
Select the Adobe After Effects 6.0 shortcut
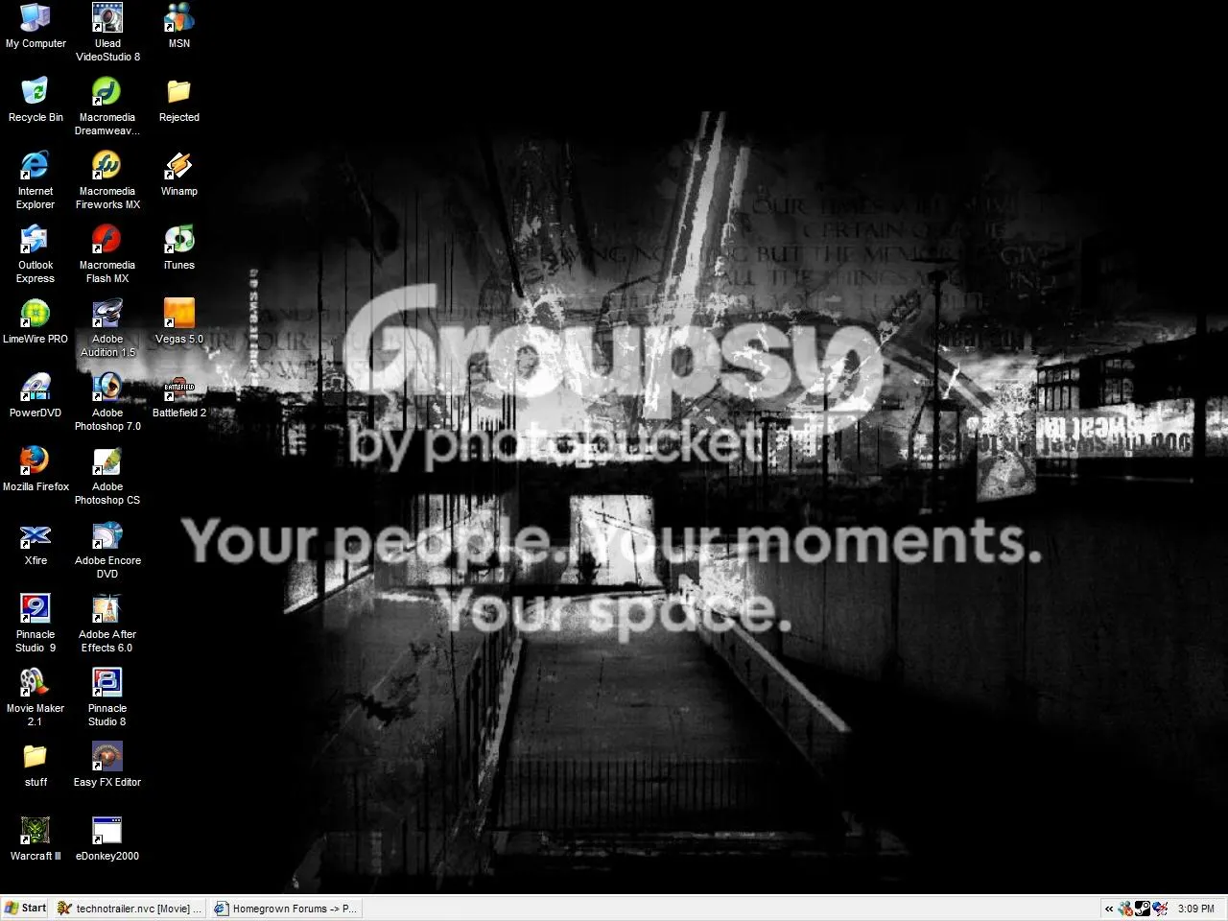point(107,624)
